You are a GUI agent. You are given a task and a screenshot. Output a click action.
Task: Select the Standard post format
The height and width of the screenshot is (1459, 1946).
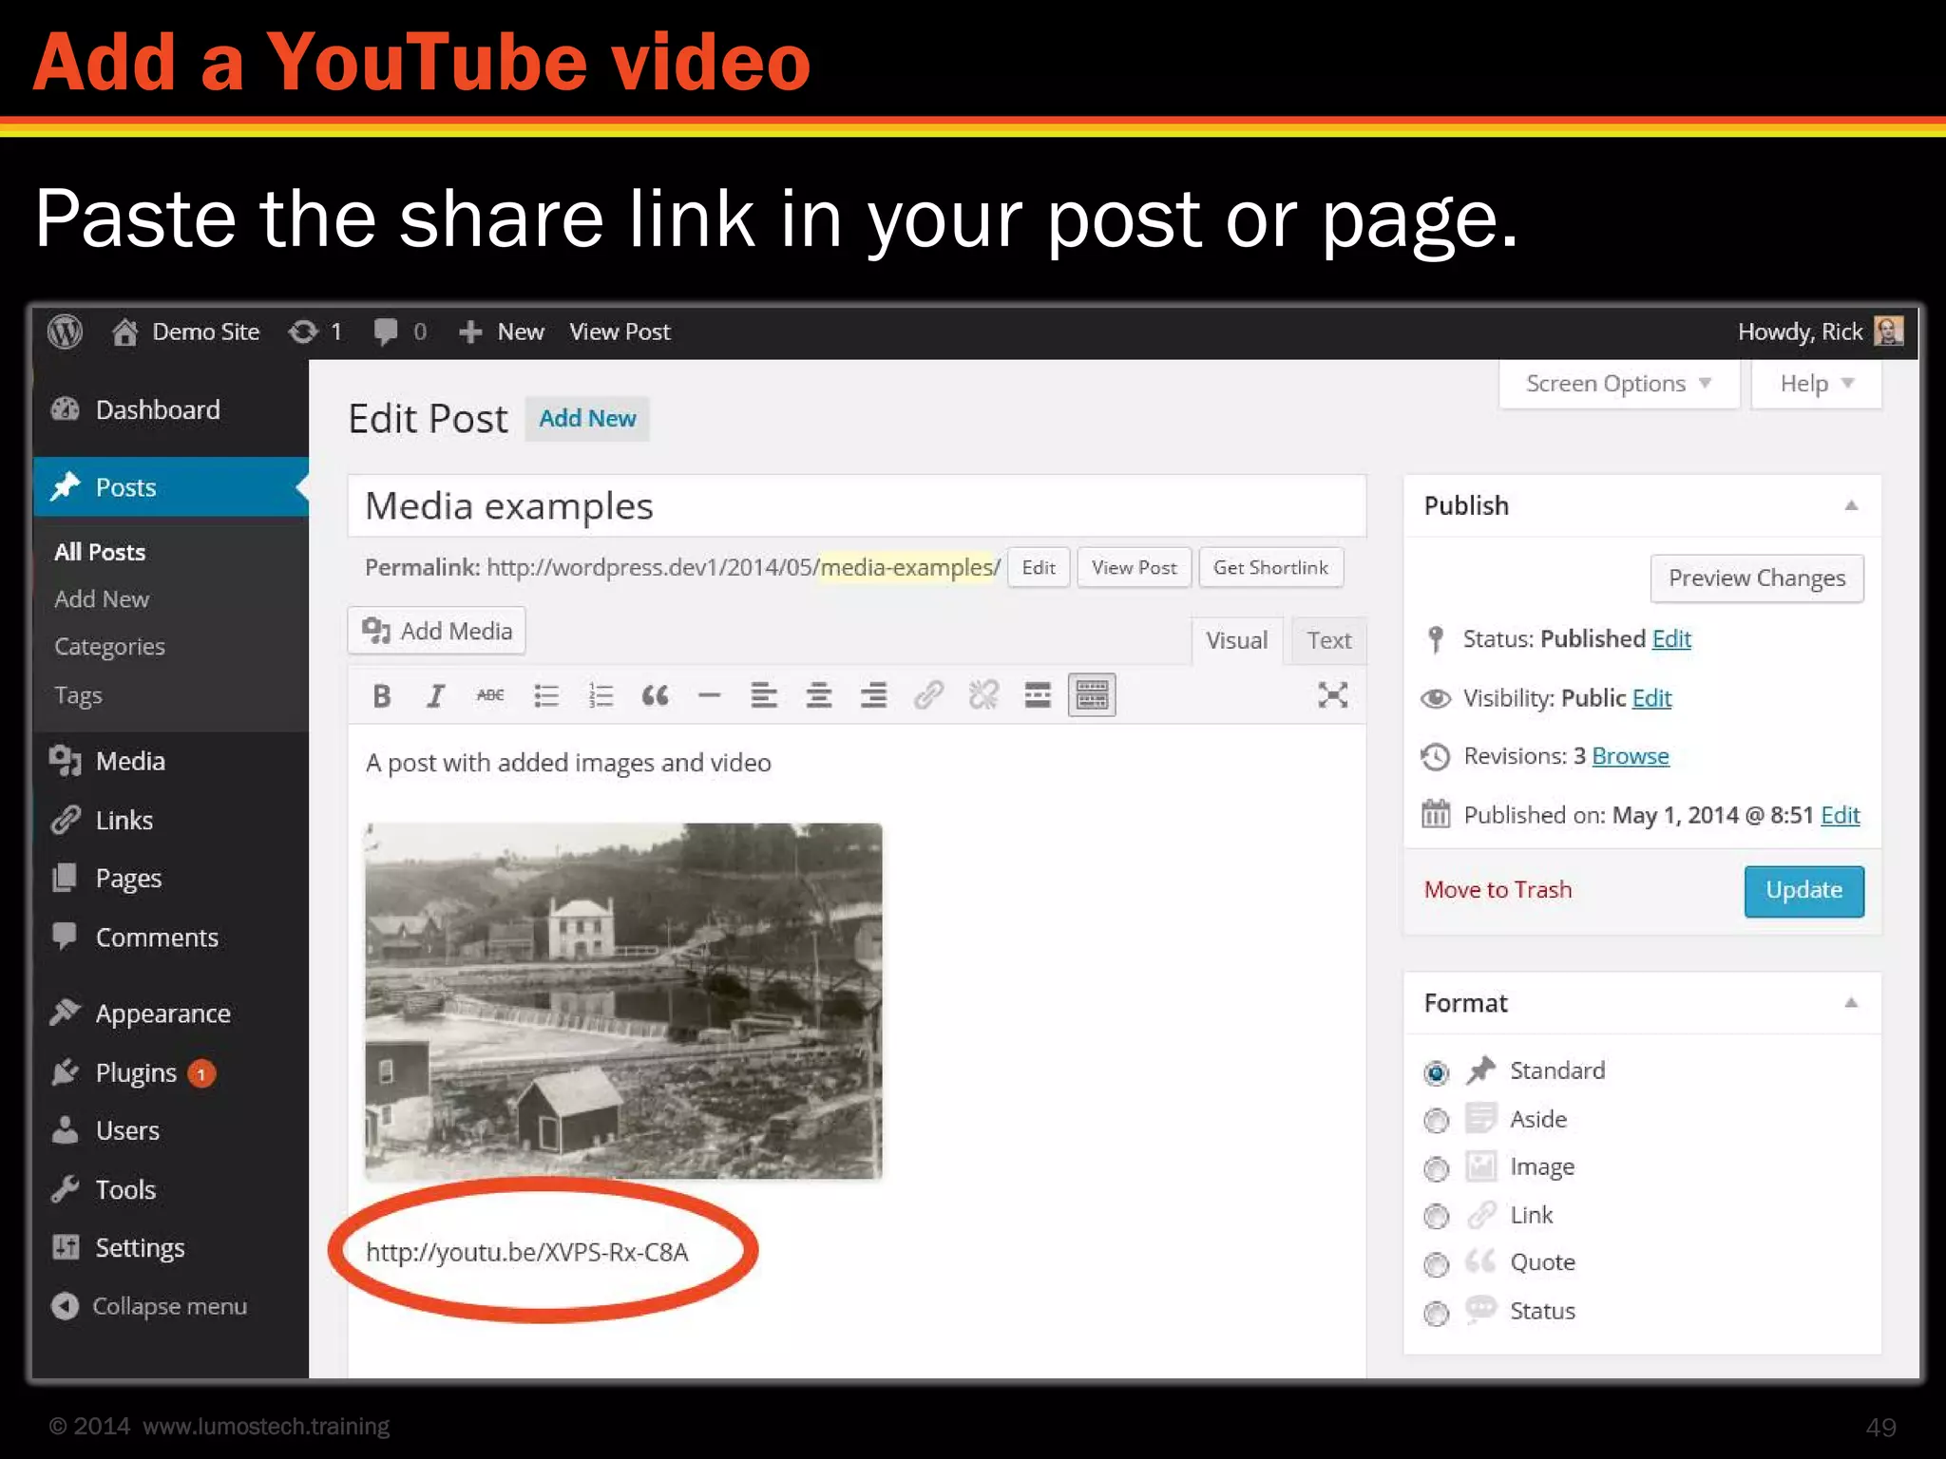pos(1436,1073)
